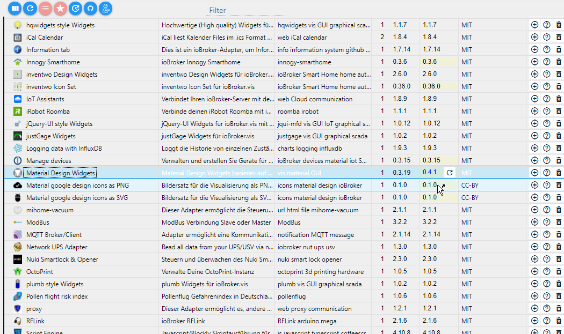
Task: Select the IoT Assistants adapter name
Action: click(45, 99)
